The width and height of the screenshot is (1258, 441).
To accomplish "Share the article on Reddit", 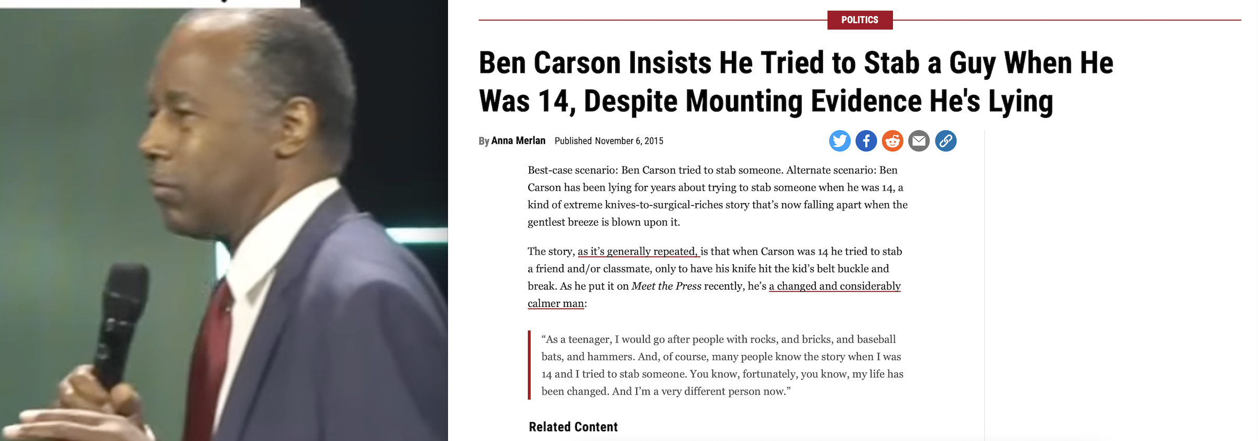I will coord(892,141).
